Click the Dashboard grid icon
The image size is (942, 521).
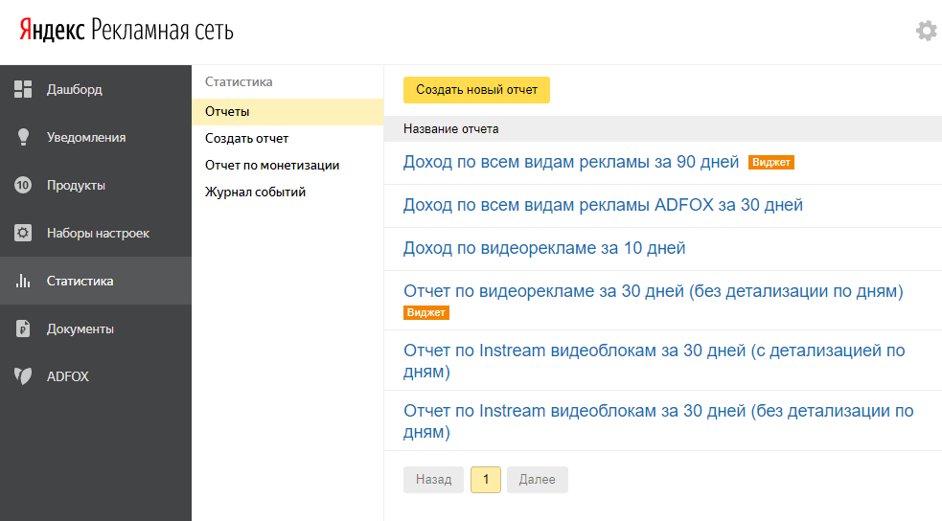pos(23,89)
